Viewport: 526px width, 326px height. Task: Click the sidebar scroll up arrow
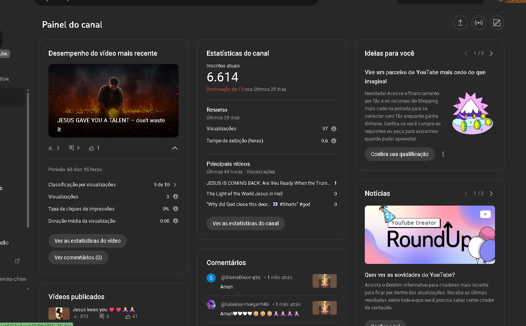tap(28, 90)
